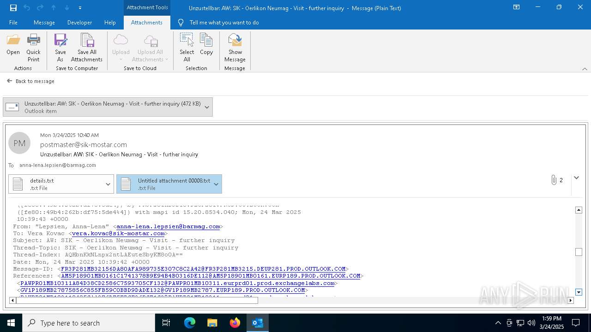Switch to the Message tab
The height and width of the screenshot is (332, 591).
point(44,23)
